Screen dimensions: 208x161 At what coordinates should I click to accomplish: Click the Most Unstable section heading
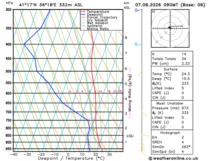(170, 103)
